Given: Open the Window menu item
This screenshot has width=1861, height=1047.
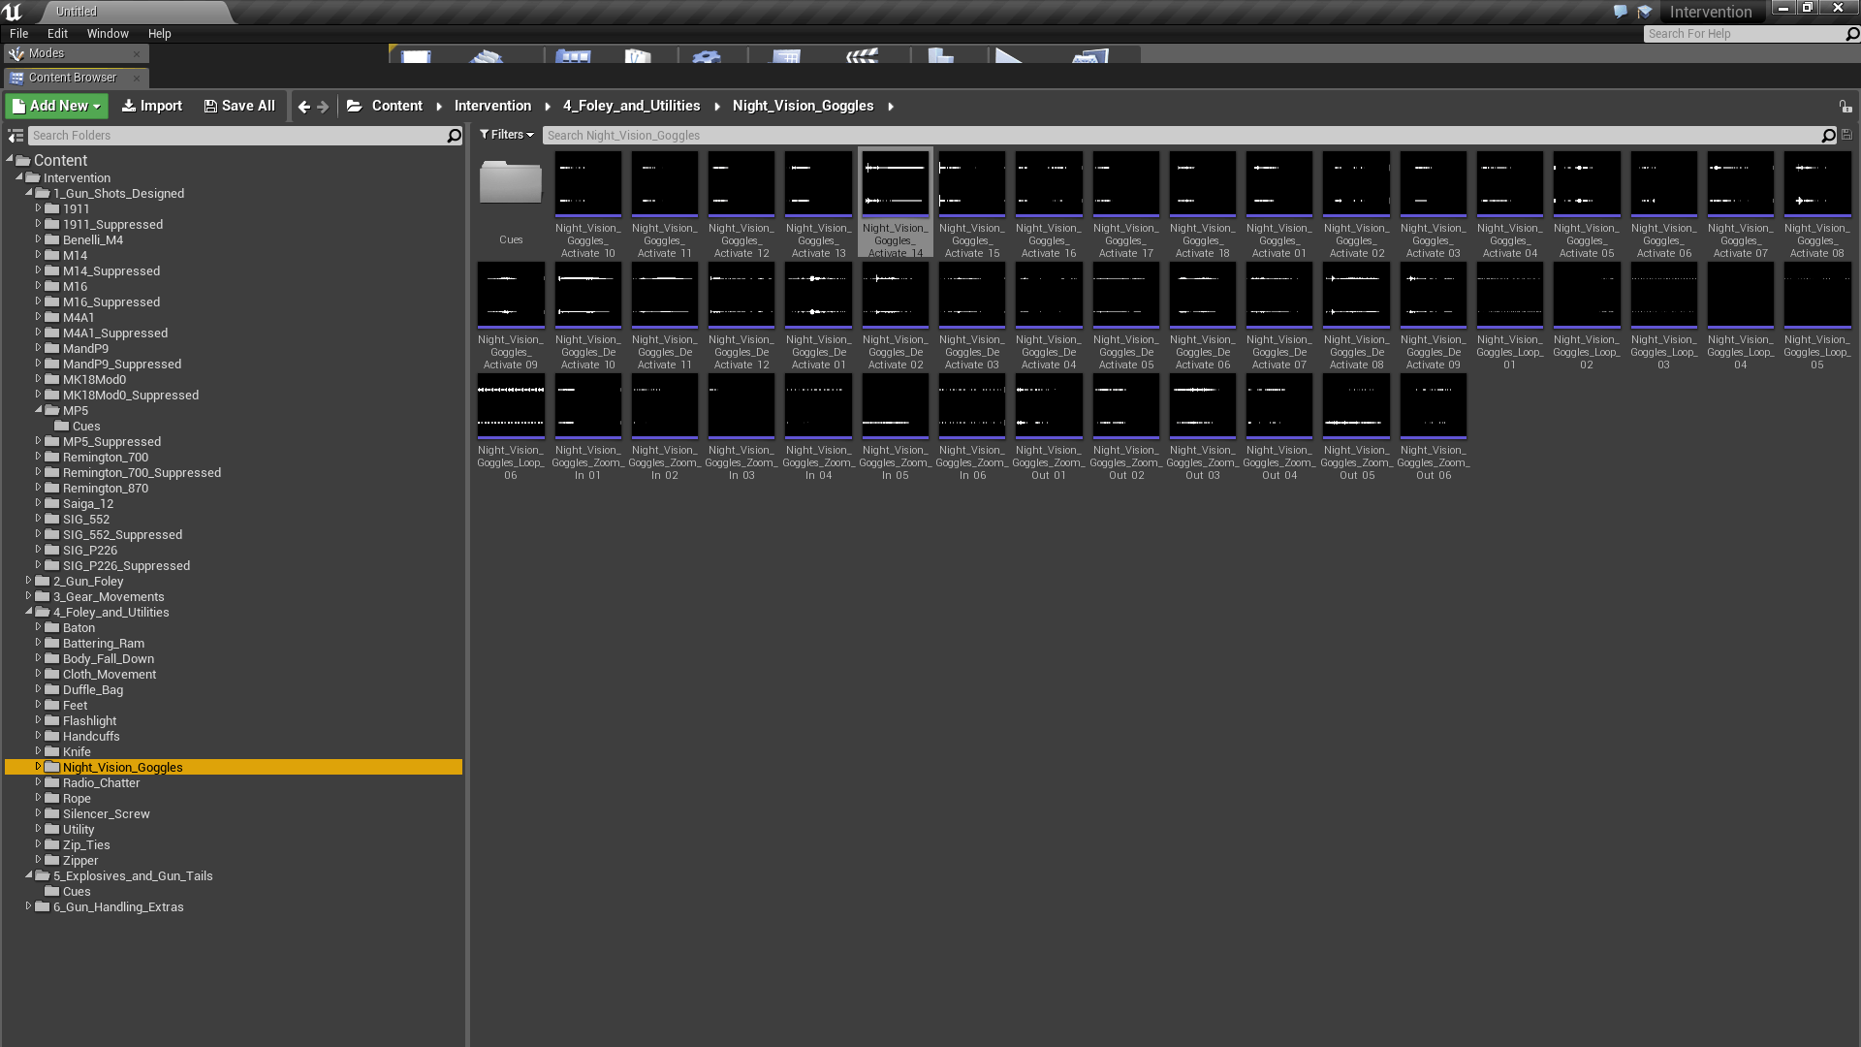Looking at the screenshot, I should click(x=108, y=32).
